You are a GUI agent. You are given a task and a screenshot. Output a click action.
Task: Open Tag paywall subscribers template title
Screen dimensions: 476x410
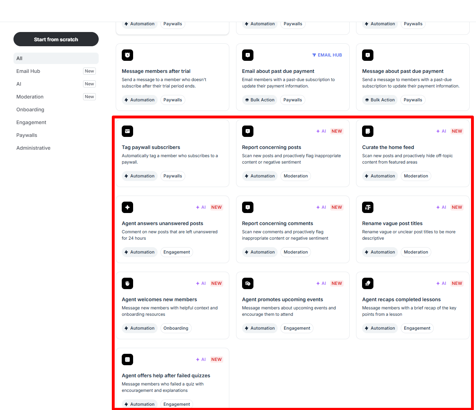pos(151,147)
